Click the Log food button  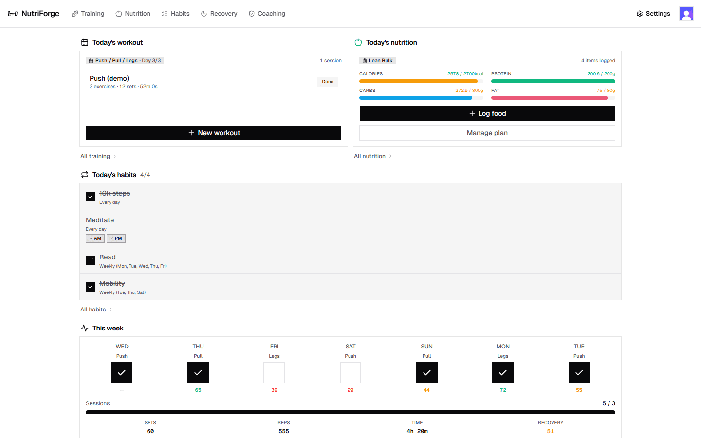click(487, 113)
